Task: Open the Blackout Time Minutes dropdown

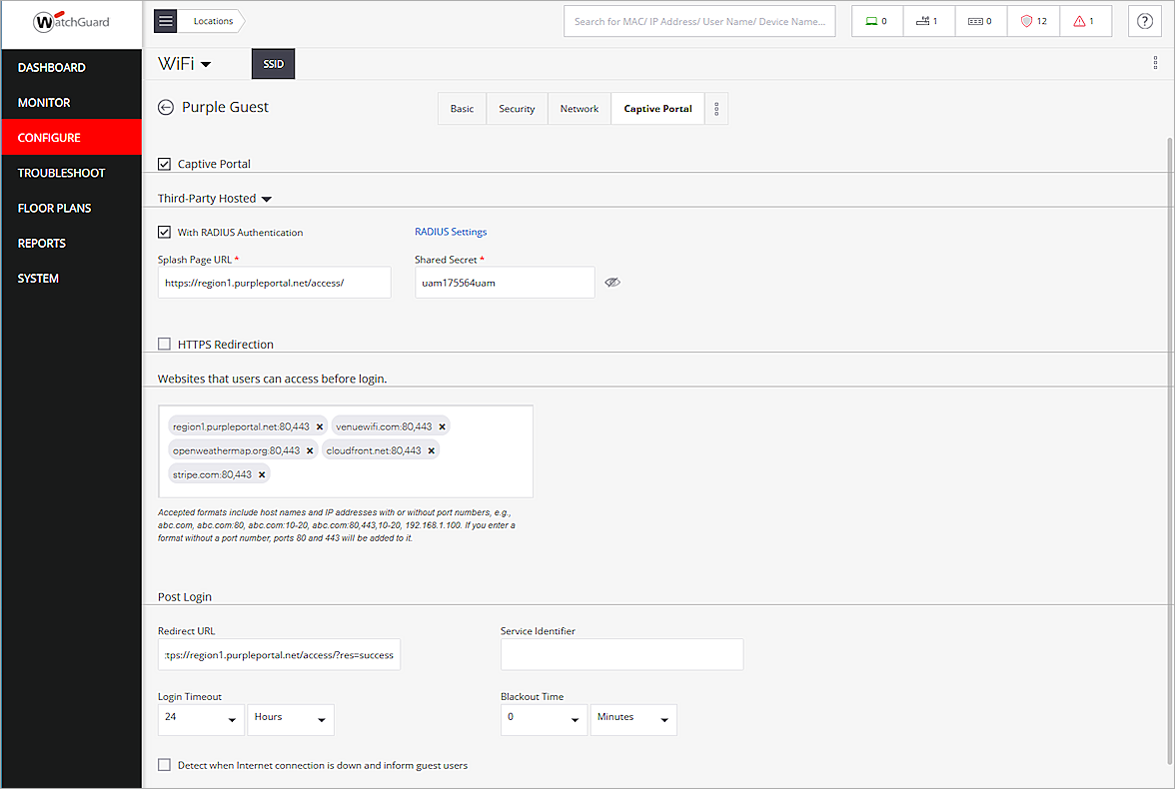Action: point(633,719)
